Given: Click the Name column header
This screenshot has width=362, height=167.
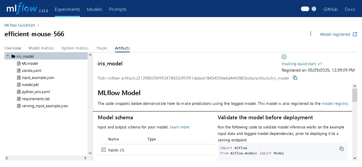Looking at the screenshot, I should pos(114,139).
